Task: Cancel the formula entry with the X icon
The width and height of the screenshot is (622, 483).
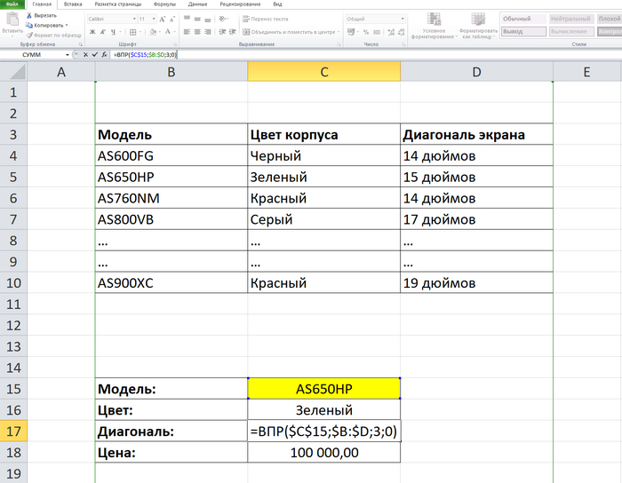Action: coord(85,55)
